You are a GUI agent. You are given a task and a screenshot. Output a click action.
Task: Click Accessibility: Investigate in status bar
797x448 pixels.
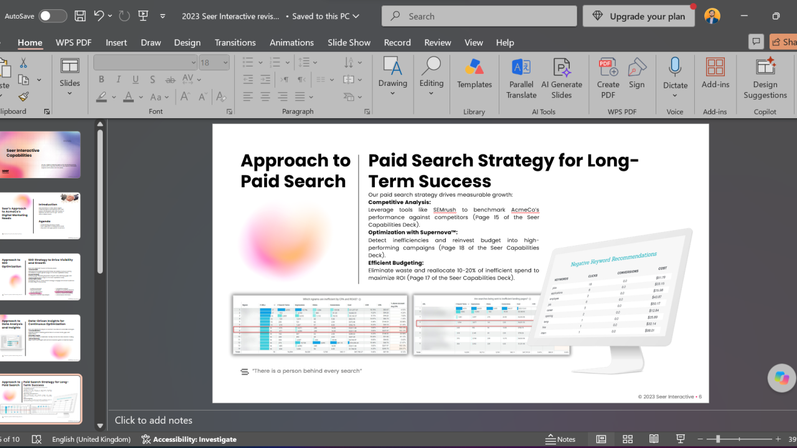pyautogui.click(x=189, y=439)
